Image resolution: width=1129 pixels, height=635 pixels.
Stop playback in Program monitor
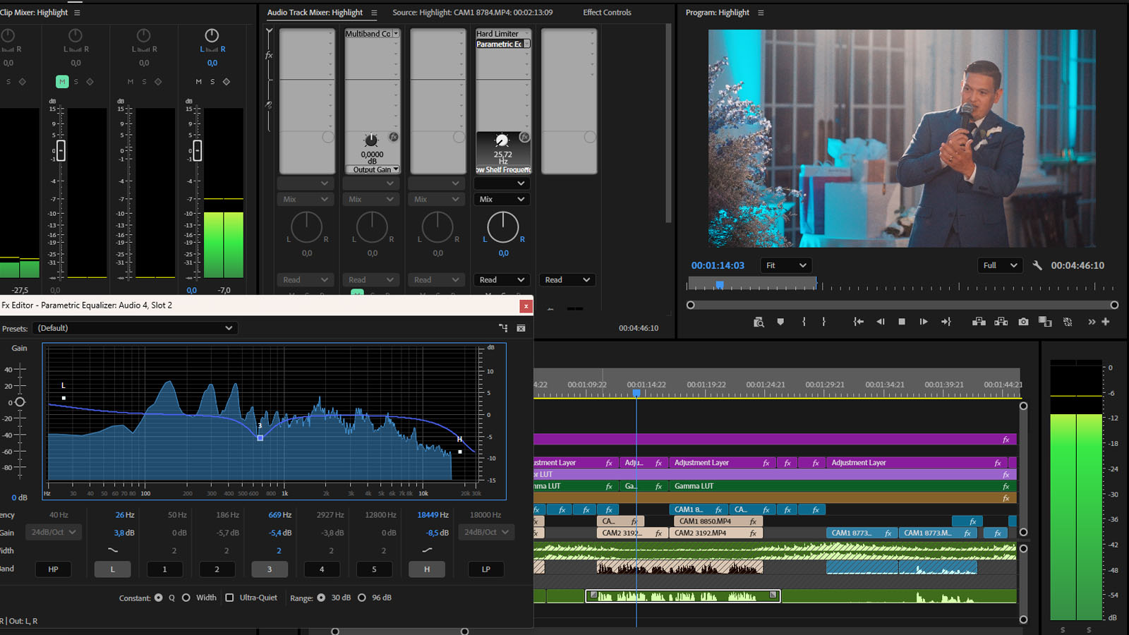tap(902, 322)
